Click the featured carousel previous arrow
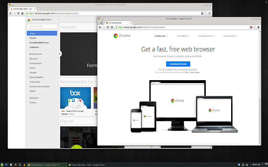 coord(60,54)
